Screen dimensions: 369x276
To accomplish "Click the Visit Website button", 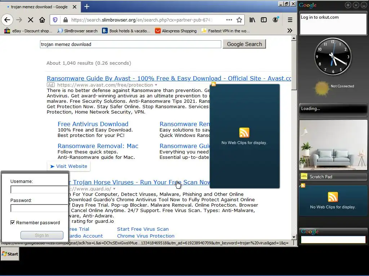I will pyautogui.click(x=69, y=166).
